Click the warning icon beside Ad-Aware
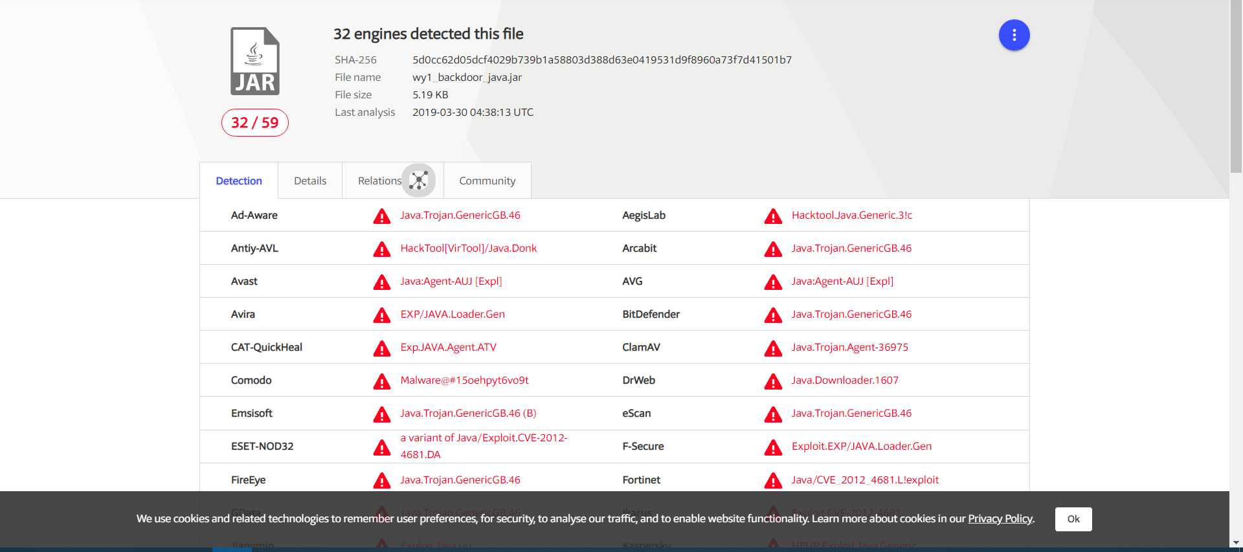This screenshot has width=1243, height=552. [x=382, y=216]
